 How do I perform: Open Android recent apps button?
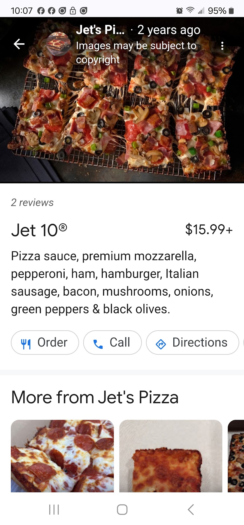(x=54, y=509)
